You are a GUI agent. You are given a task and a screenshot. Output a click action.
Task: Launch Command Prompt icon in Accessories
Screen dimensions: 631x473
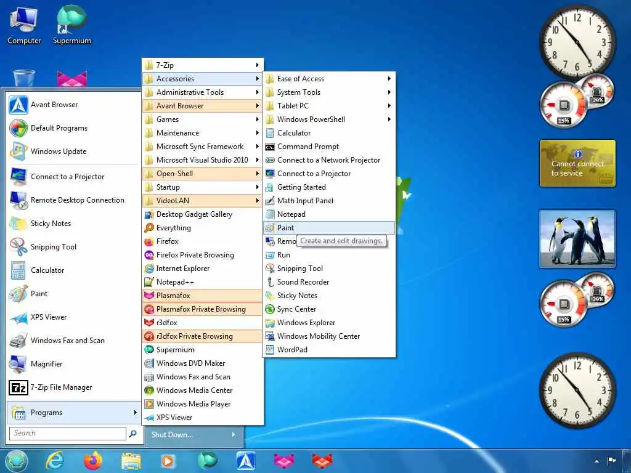click(x=270, y=147)
